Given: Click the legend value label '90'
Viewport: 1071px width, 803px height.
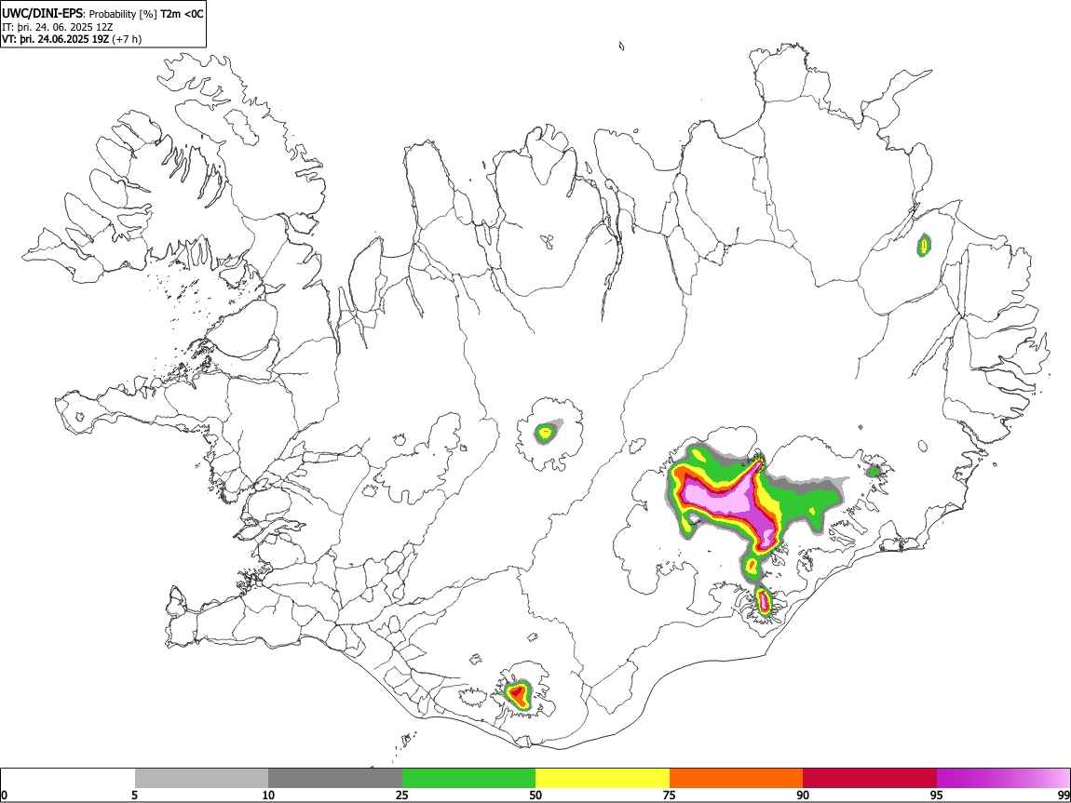Looking at the screenshot, I should pyautogui.click(x=803, y=795).
